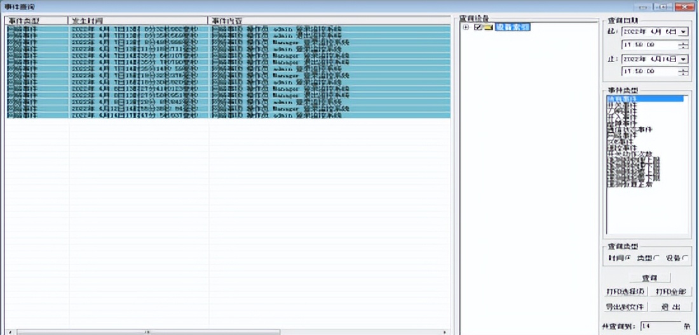
Task: Click the end time spinner arrows
Action: [x=683, y=71]
